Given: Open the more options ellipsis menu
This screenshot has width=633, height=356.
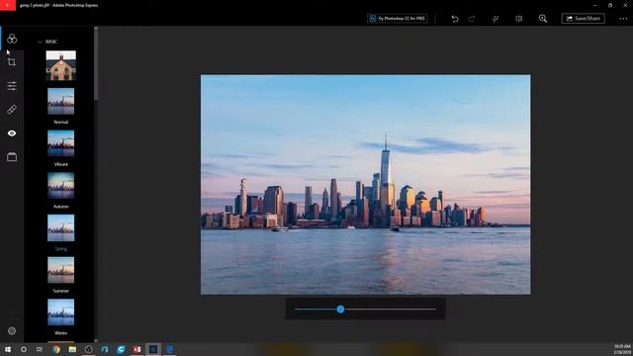Looking at the screenshot, I should (x=623, y=19).
